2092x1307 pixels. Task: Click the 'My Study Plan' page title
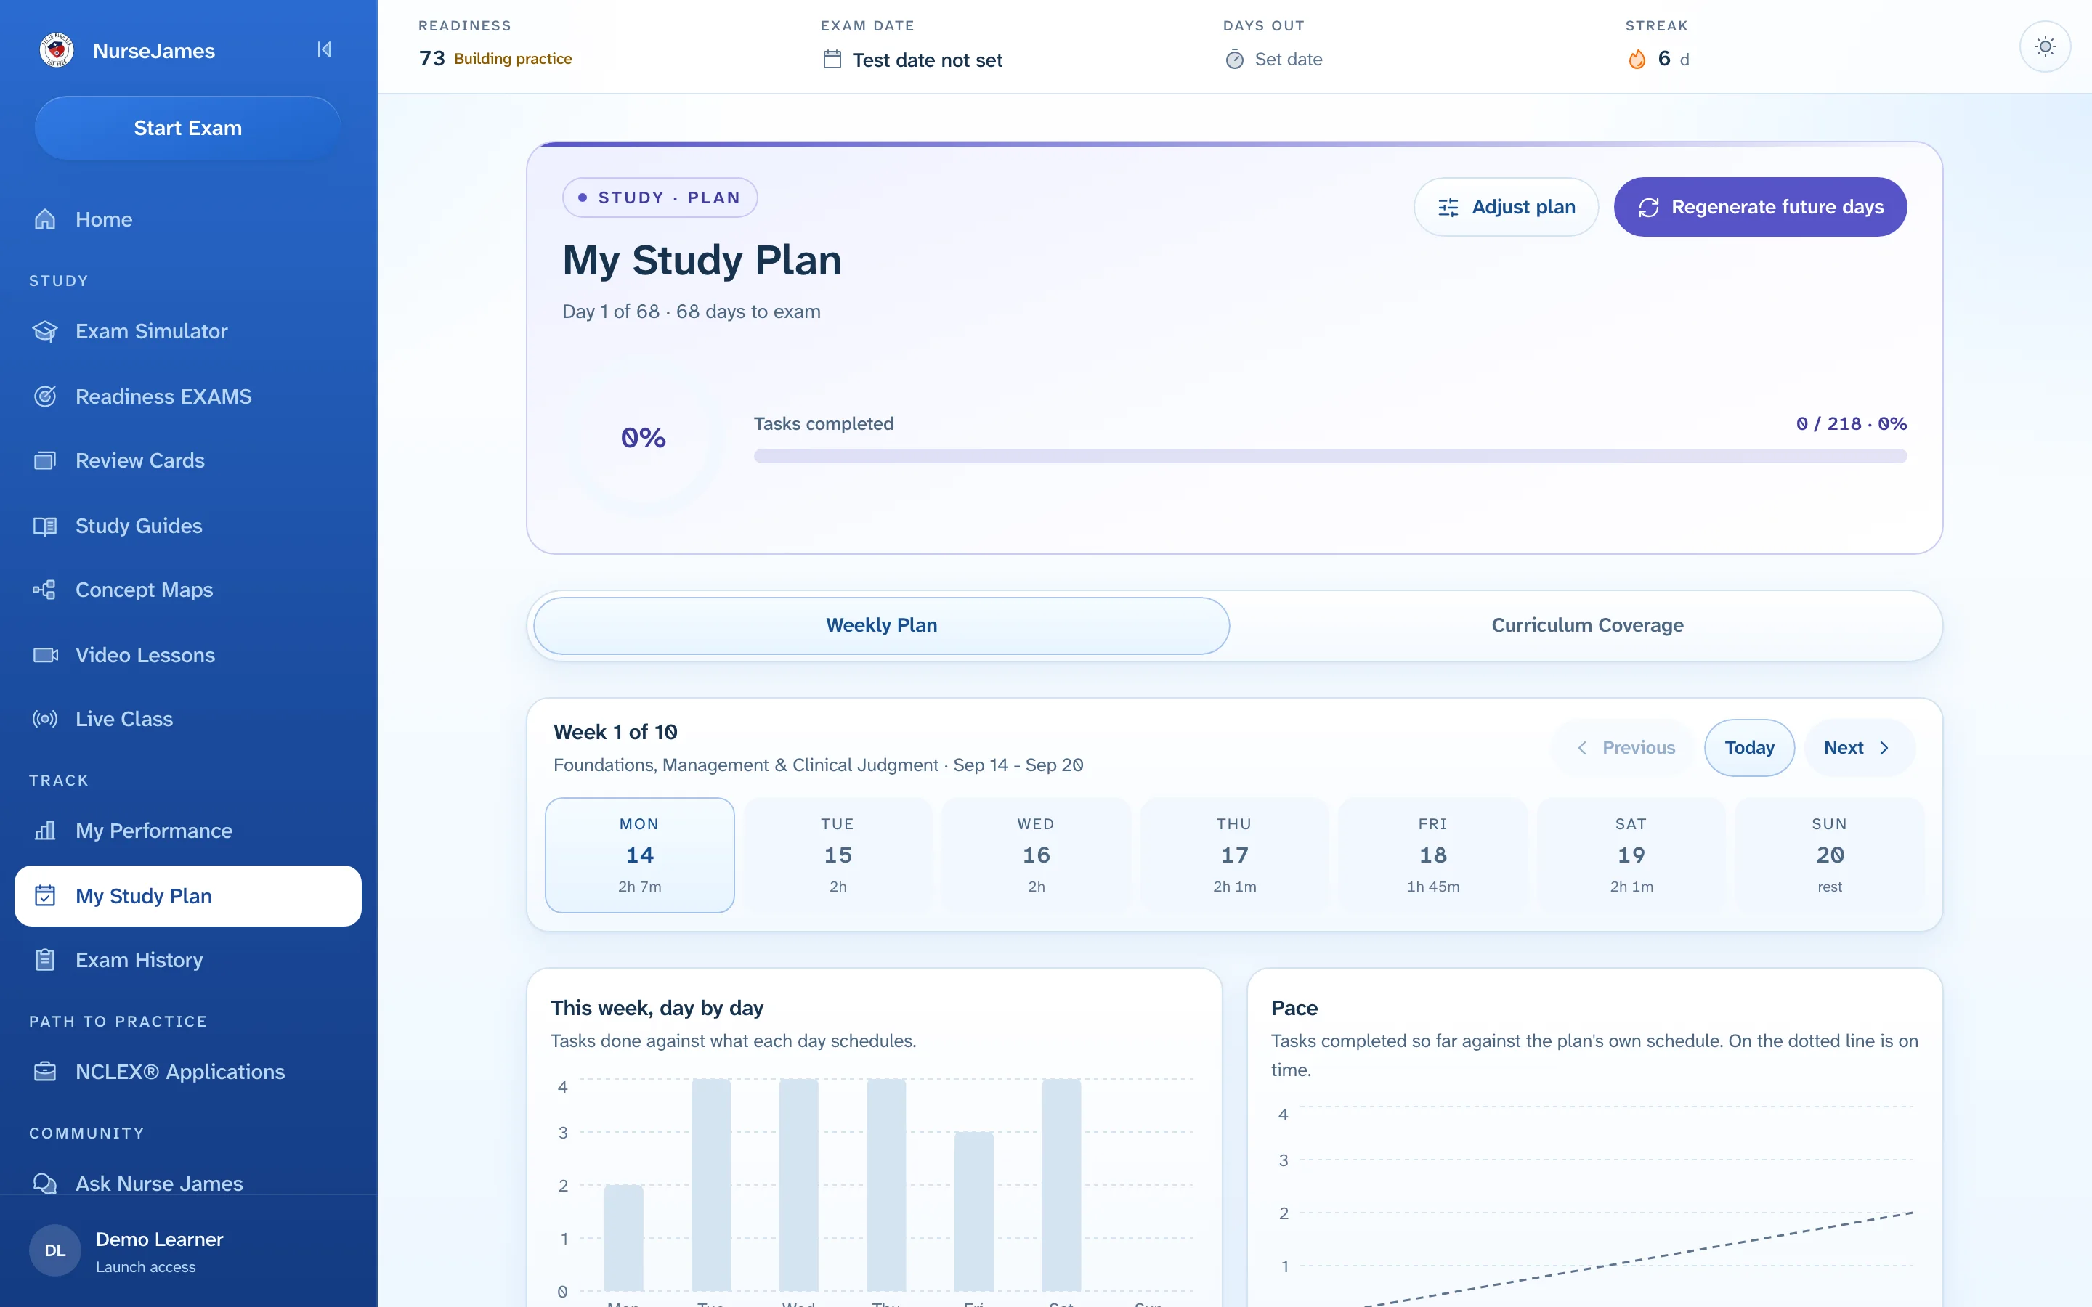(x=701, y=260)
